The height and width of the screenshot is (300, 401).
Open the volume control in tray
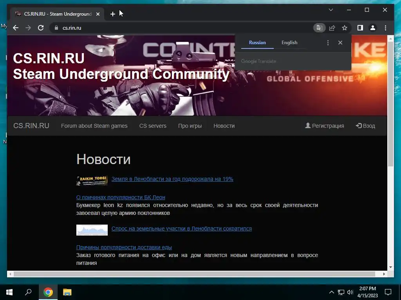pos(350,292)
